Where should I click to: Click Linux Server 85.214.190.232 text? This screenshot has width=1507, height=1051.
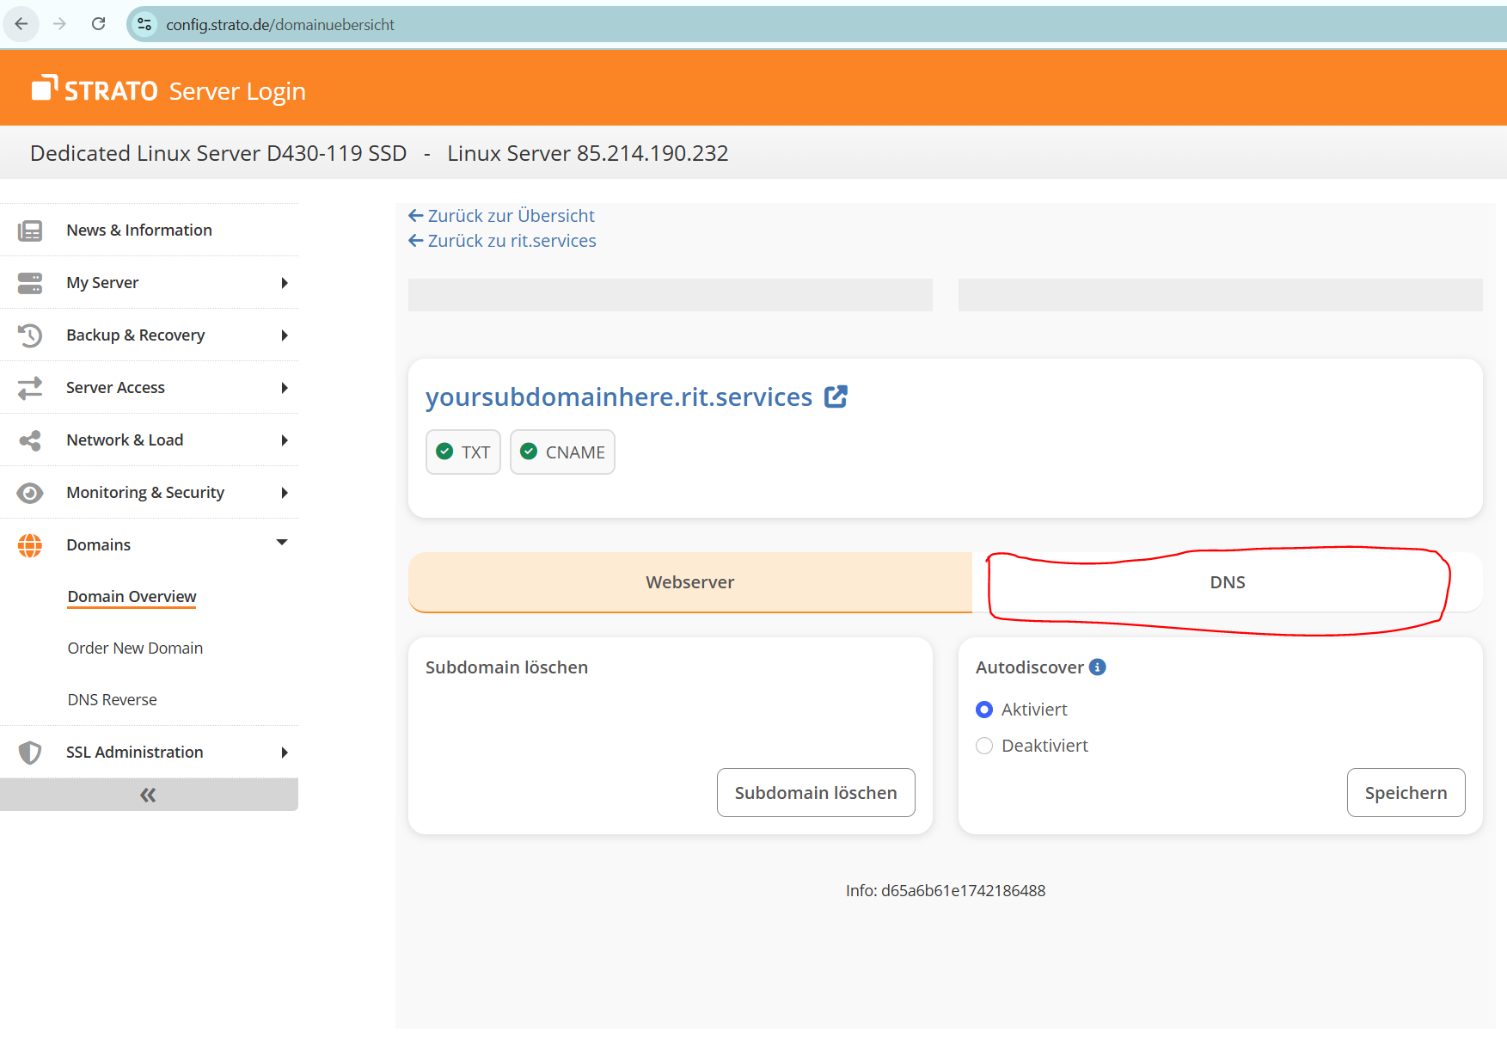588,153
